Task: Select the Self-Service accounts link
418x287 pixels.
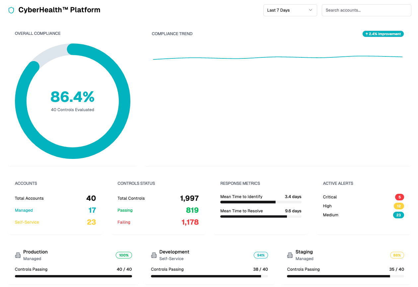Action: coord(27,222)
